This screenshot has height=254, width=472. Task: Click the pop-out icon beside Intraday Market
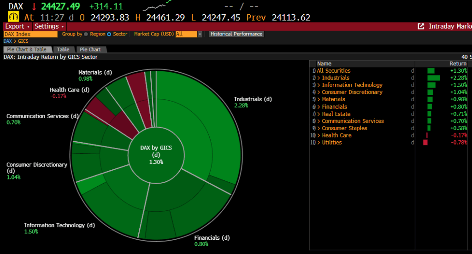(x=420, y=27)
